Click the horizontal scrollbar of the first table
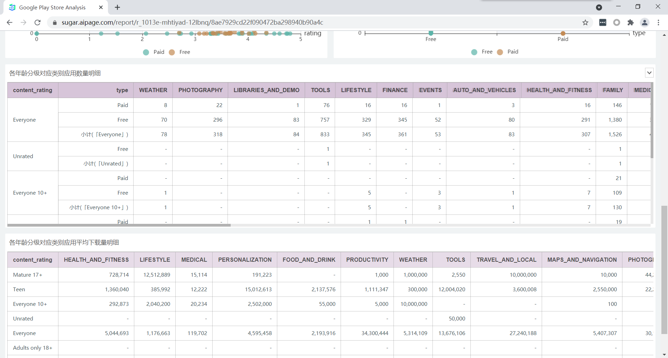This screenshot has width=668, height=358. [119, 225]
